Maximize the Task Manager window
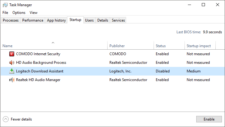Screen dimensions: 225x127 203,5
